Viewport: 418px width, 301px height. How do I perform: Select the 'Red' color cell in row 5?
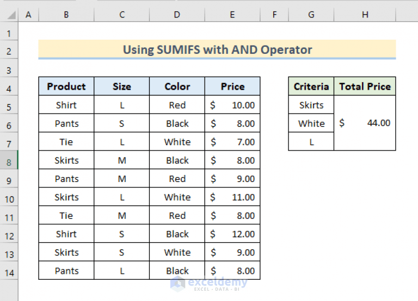177,105
